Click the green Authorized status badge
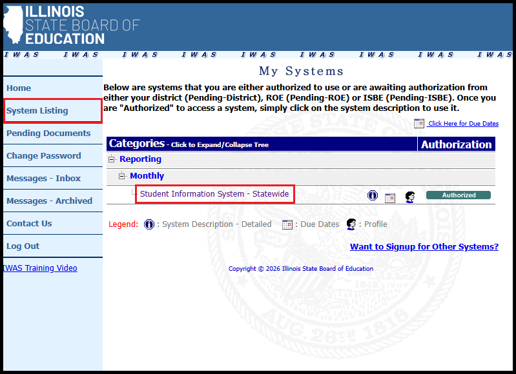516x374 pixels. 458,195
